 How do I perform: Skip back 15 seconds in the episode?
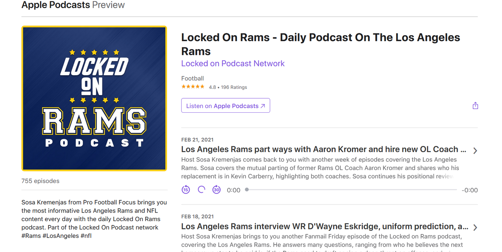pos(186,190)
